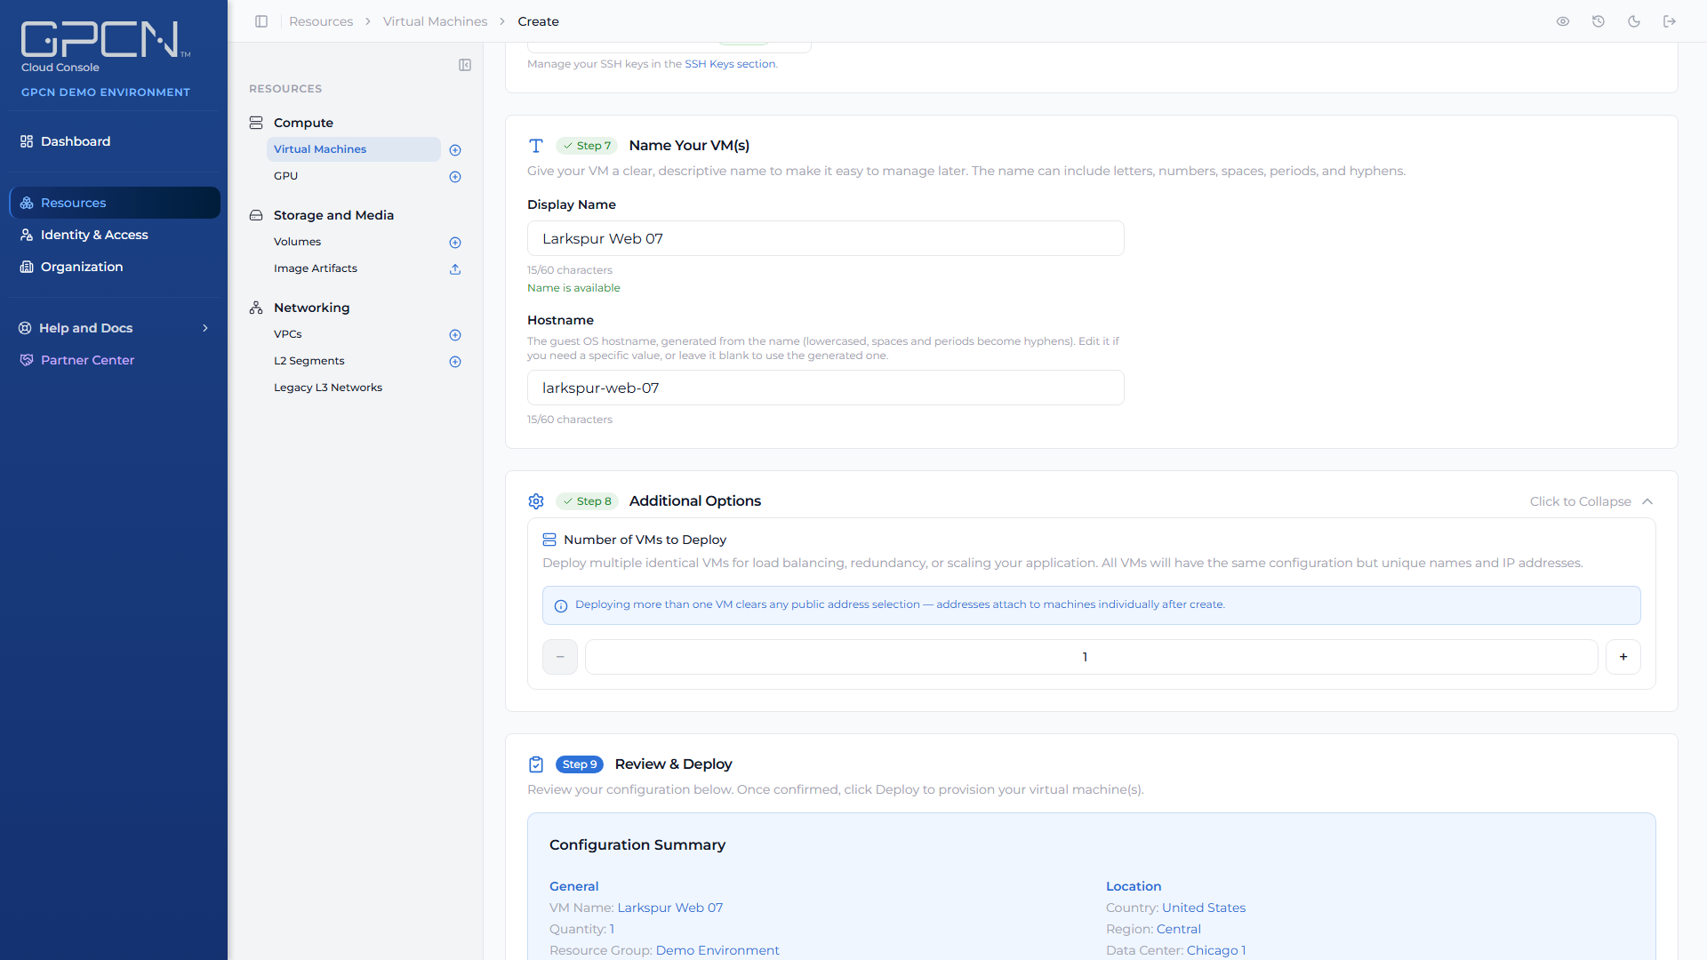
Task: Click the Hostname input field
Action: pos(826,388)
